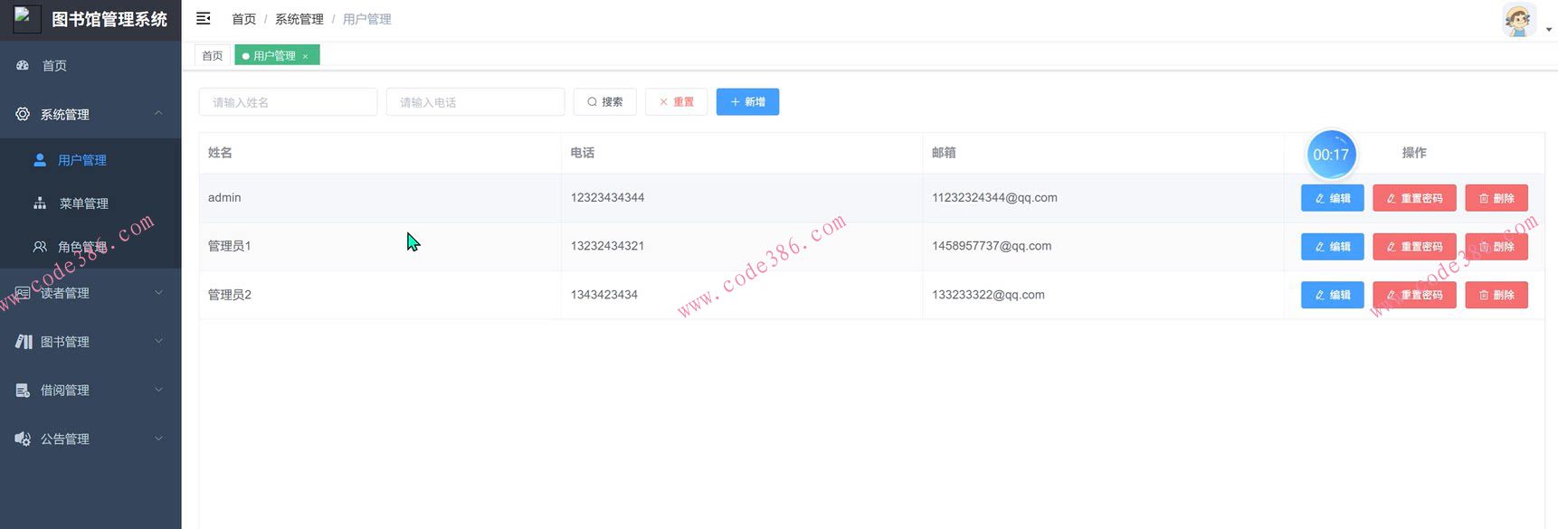The height and width of the screenshot is (529, 1558).
Task: Click the magnifier icon in 搜索 button
Action: click(x=593, y=102)
